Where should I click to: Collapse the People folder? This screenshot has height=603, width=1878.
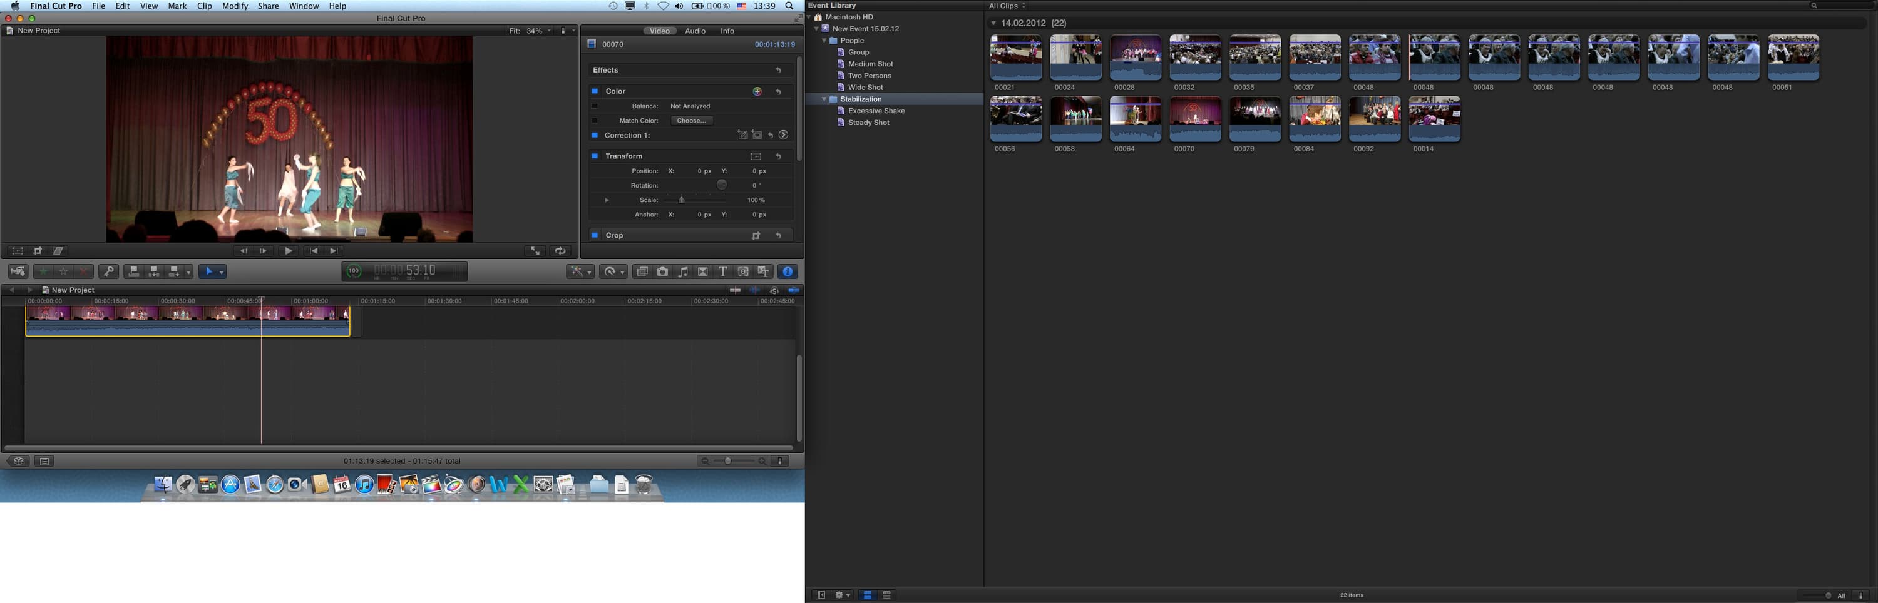824,41
